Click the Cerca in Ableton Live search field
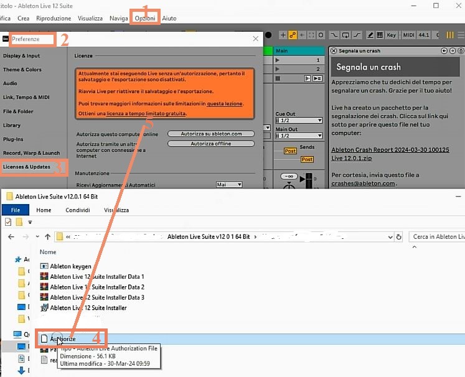The width and height of the screenshot is (465, 377). pyautogui.click(x=438, y=236)
